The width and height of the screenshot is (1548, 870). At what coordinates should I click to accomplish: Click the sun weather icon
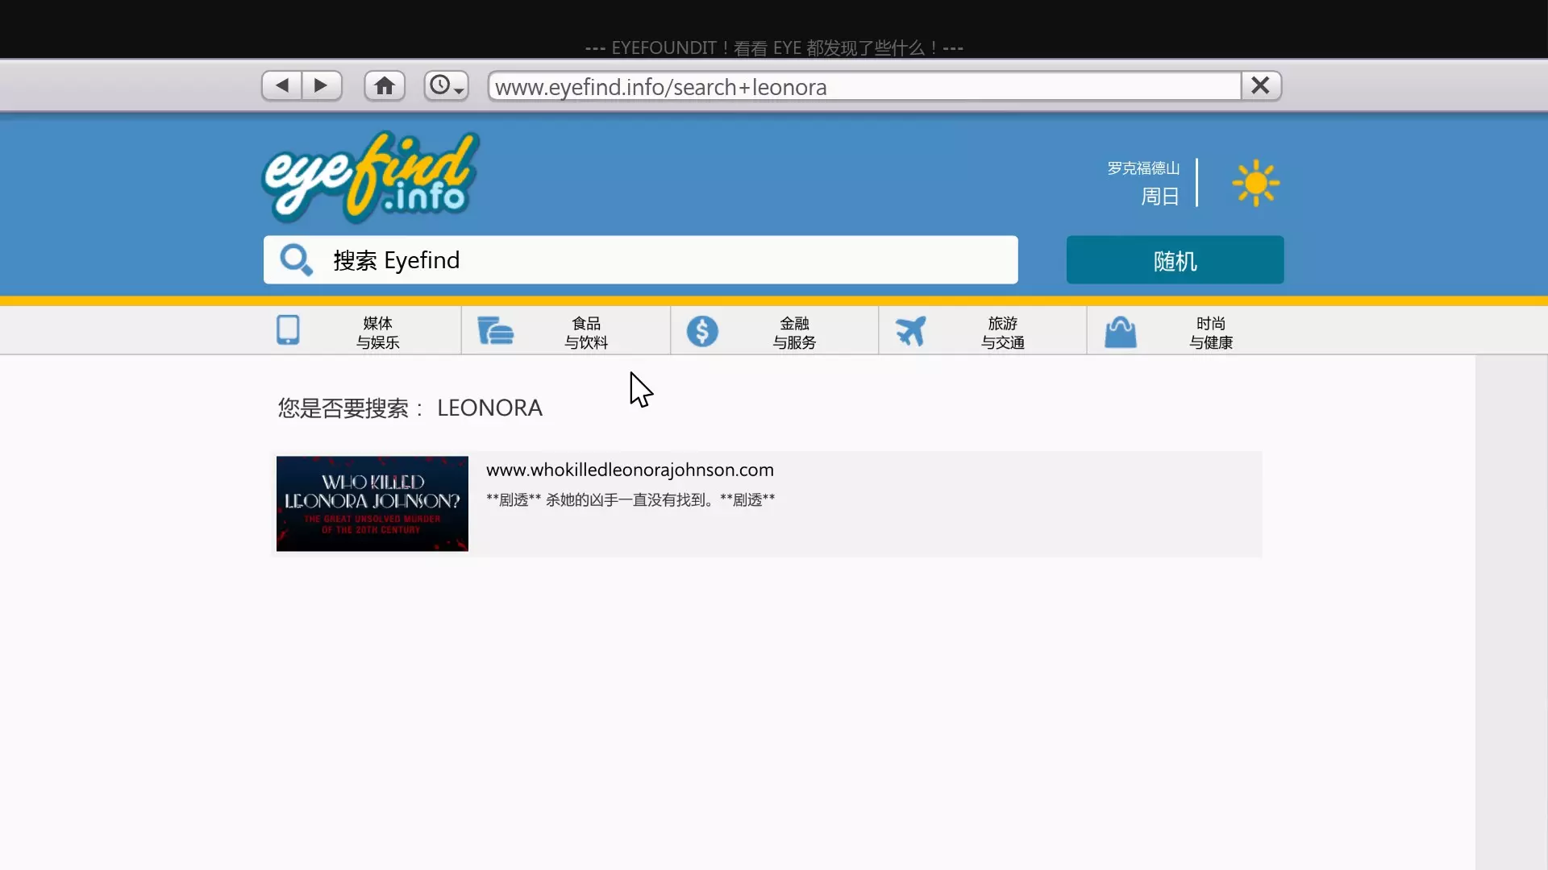1255,183
